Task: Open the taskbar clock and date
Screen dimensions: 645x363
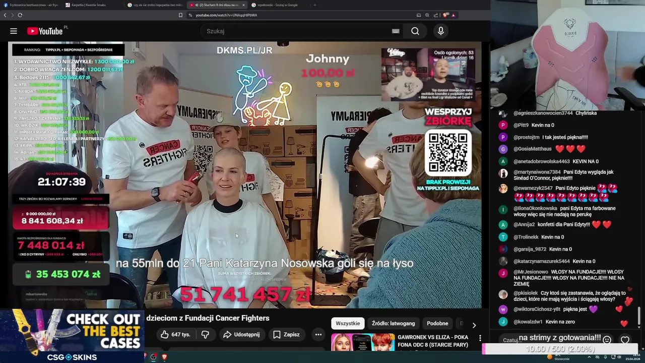Action: click(x=632, y=357)
